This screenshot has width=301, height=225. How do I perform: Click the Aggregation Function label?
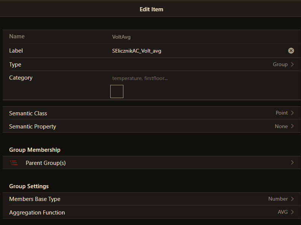point(37,213)
